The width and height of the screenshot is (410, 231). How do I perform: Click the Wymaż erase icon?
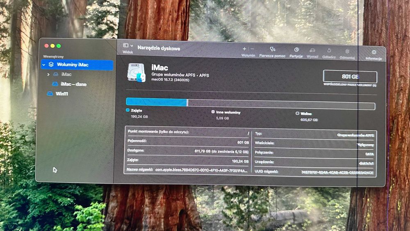312,50
